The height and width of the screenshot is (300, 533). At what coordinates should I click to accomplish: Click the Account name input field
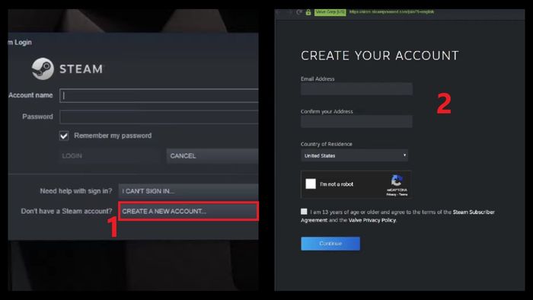pyautogui.click(x=158, y=95)
